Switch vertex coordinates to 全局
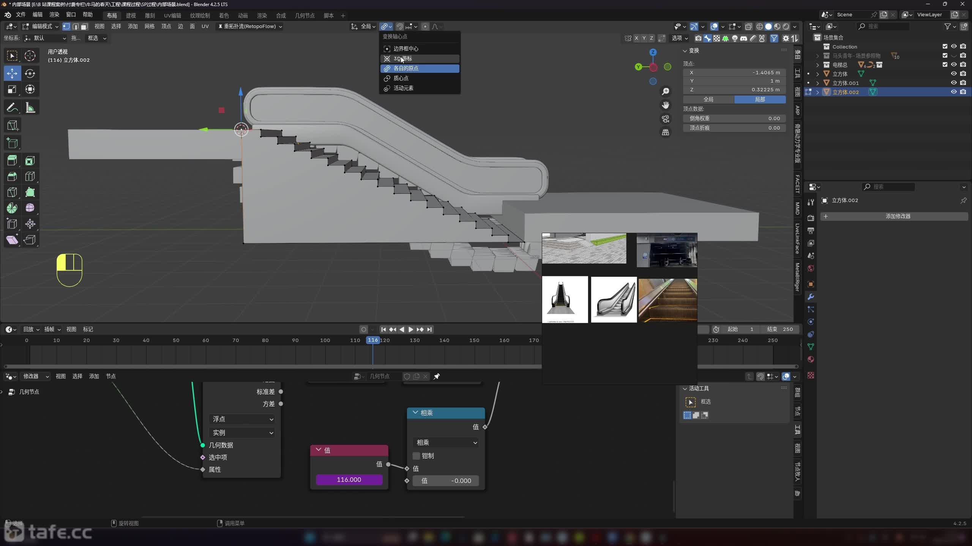The width and height of the screenshot is (972, 546). click(708, 99)
